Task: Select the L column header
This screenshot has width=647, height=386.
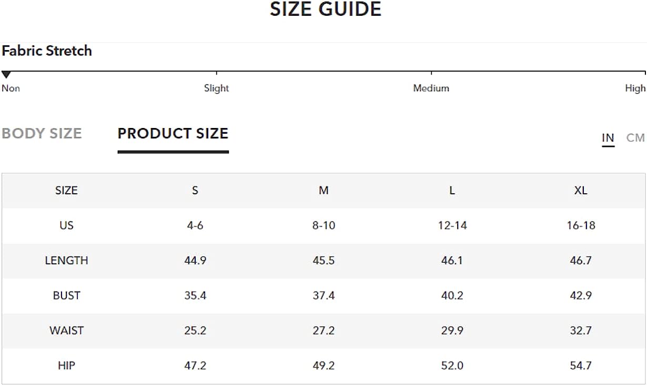Action: coord(452,191)
